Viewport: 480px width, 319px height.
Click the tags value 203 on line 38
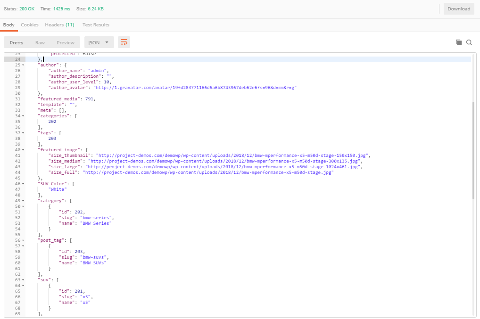click(x=52, y=139)
